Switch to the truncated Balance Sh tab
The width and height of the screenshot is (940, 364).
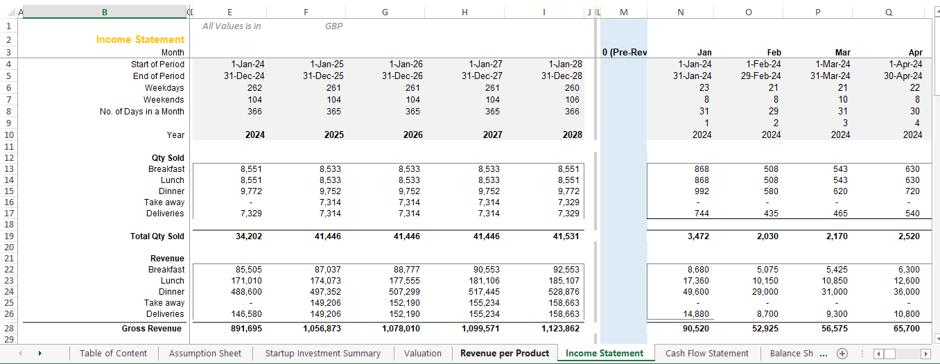[x=791, y=353]
